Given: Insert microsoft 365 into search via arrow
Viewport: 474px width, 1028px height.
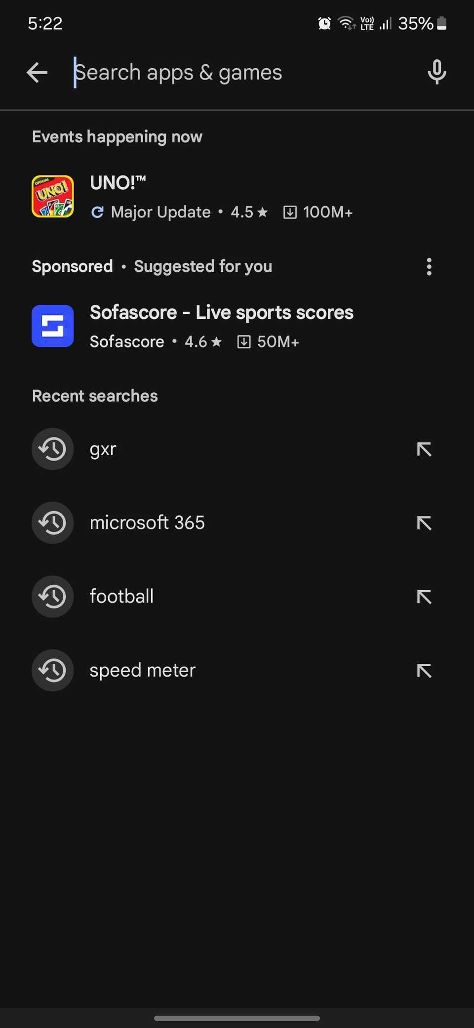Looking at the screenshot, I should 424,523.
